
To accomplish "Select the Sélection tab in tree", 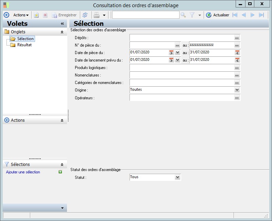I will coord(25,39).
